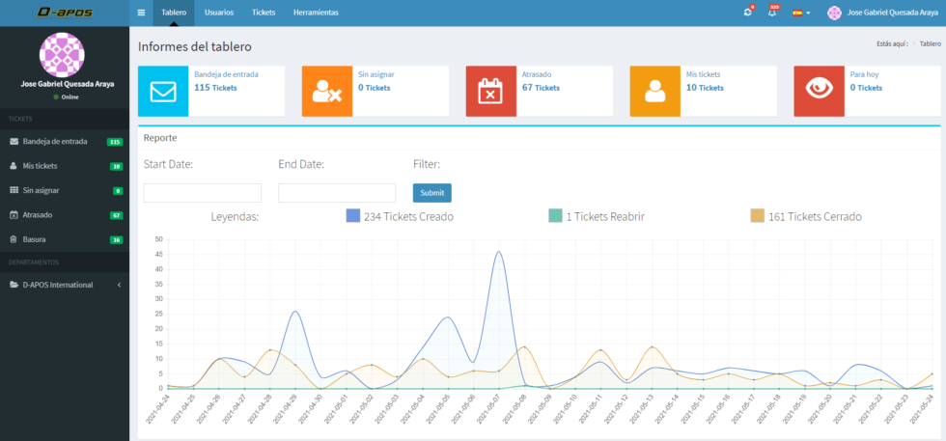Click the blue Tickets Creado color swatch
The height and width of the screenshot is (441, 946).
(x=352, y=216)
